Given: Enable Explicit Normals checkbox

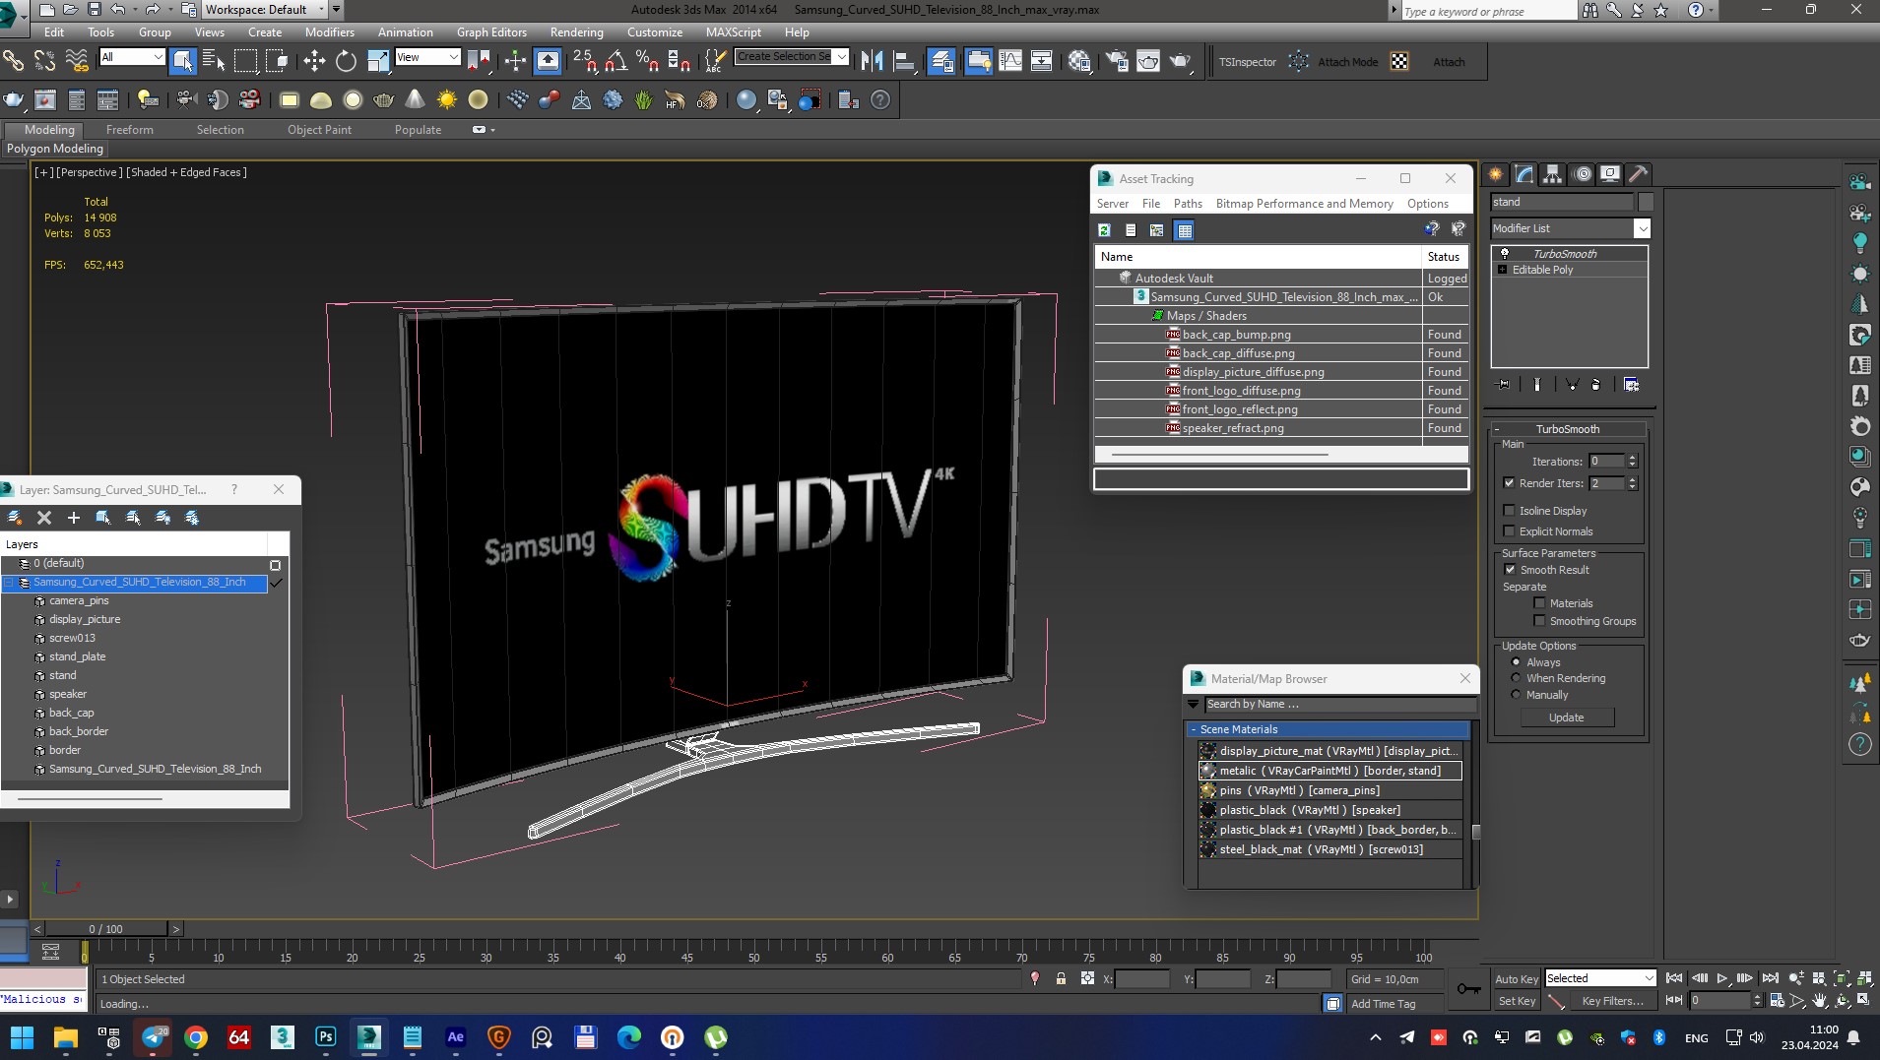Looking at the screenshot, I should pyautogui.click(x=1509, y=531).
